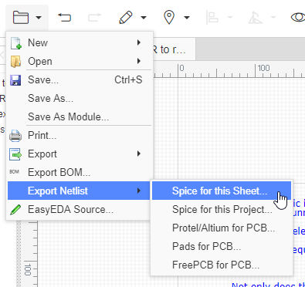Click the Save floppy disk icon
Image resolution: width=305 pixels, height=287 pixels.
[x=15, y=80]
